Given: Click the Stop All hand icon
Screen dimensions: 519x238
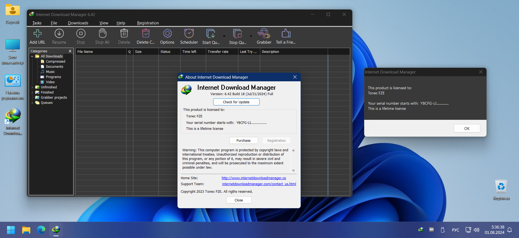Looking at the screenshot, I should pos(102,34).
